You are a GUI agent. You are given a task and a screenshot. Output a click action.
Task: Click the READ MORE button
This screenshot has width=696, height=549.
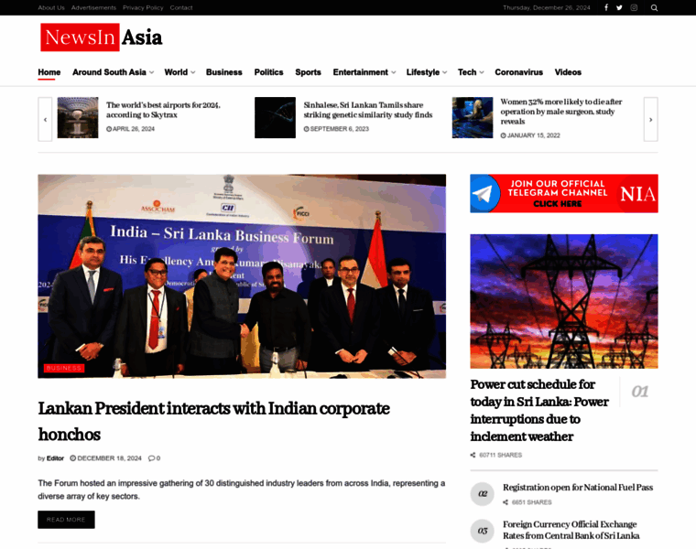pos(66,520)
